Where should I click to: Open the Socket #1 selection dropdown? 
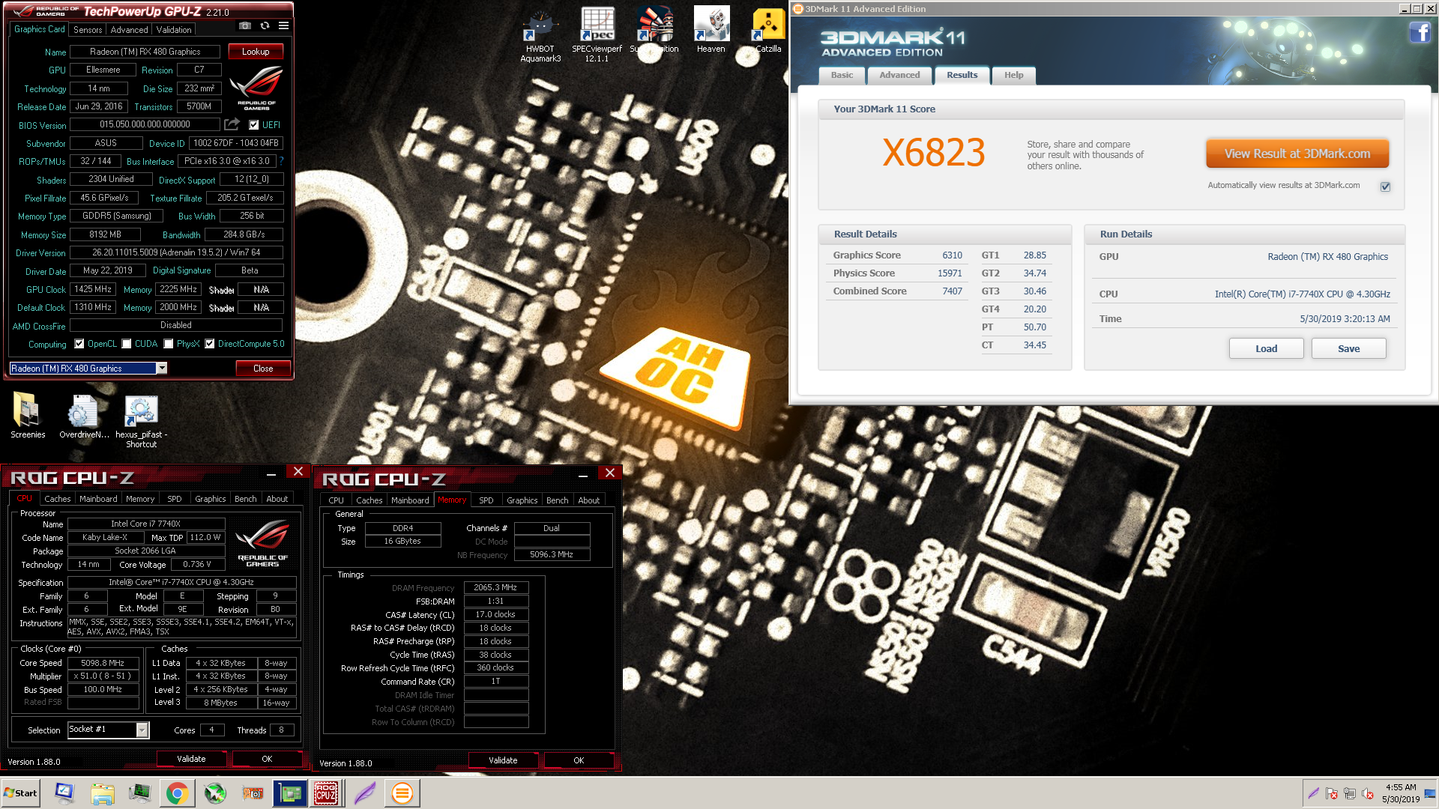[142, 730]
